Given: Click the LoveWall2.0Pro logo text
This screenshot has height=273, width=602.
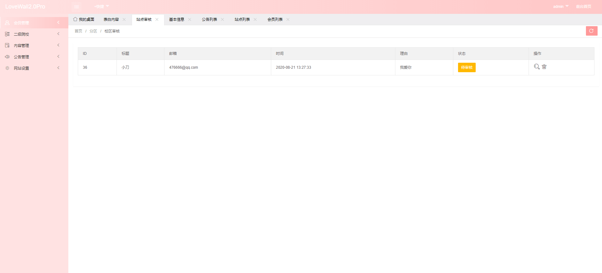Looking at the screenshot, I should click(x=25, y=7).
